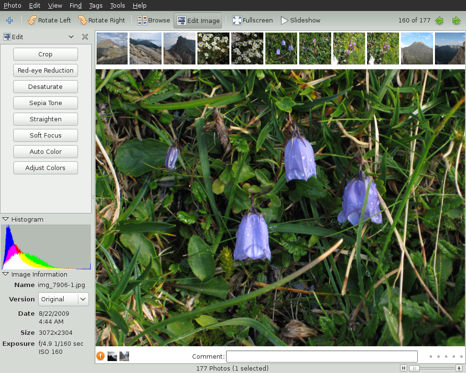
Task: Open the Find menu
Action: click(76, 6)
